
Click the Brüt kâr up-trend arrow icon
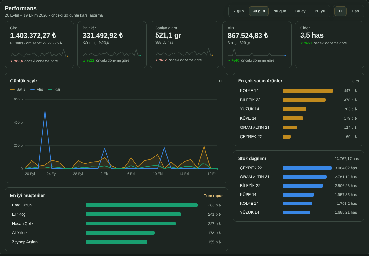click(x=84, y=61)
